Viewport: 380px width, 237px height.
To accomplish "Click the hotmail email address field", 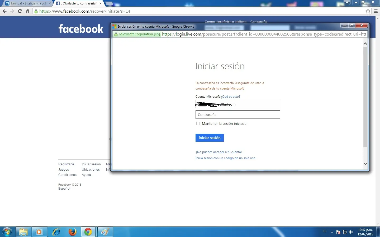I will [x=237, y=104].
